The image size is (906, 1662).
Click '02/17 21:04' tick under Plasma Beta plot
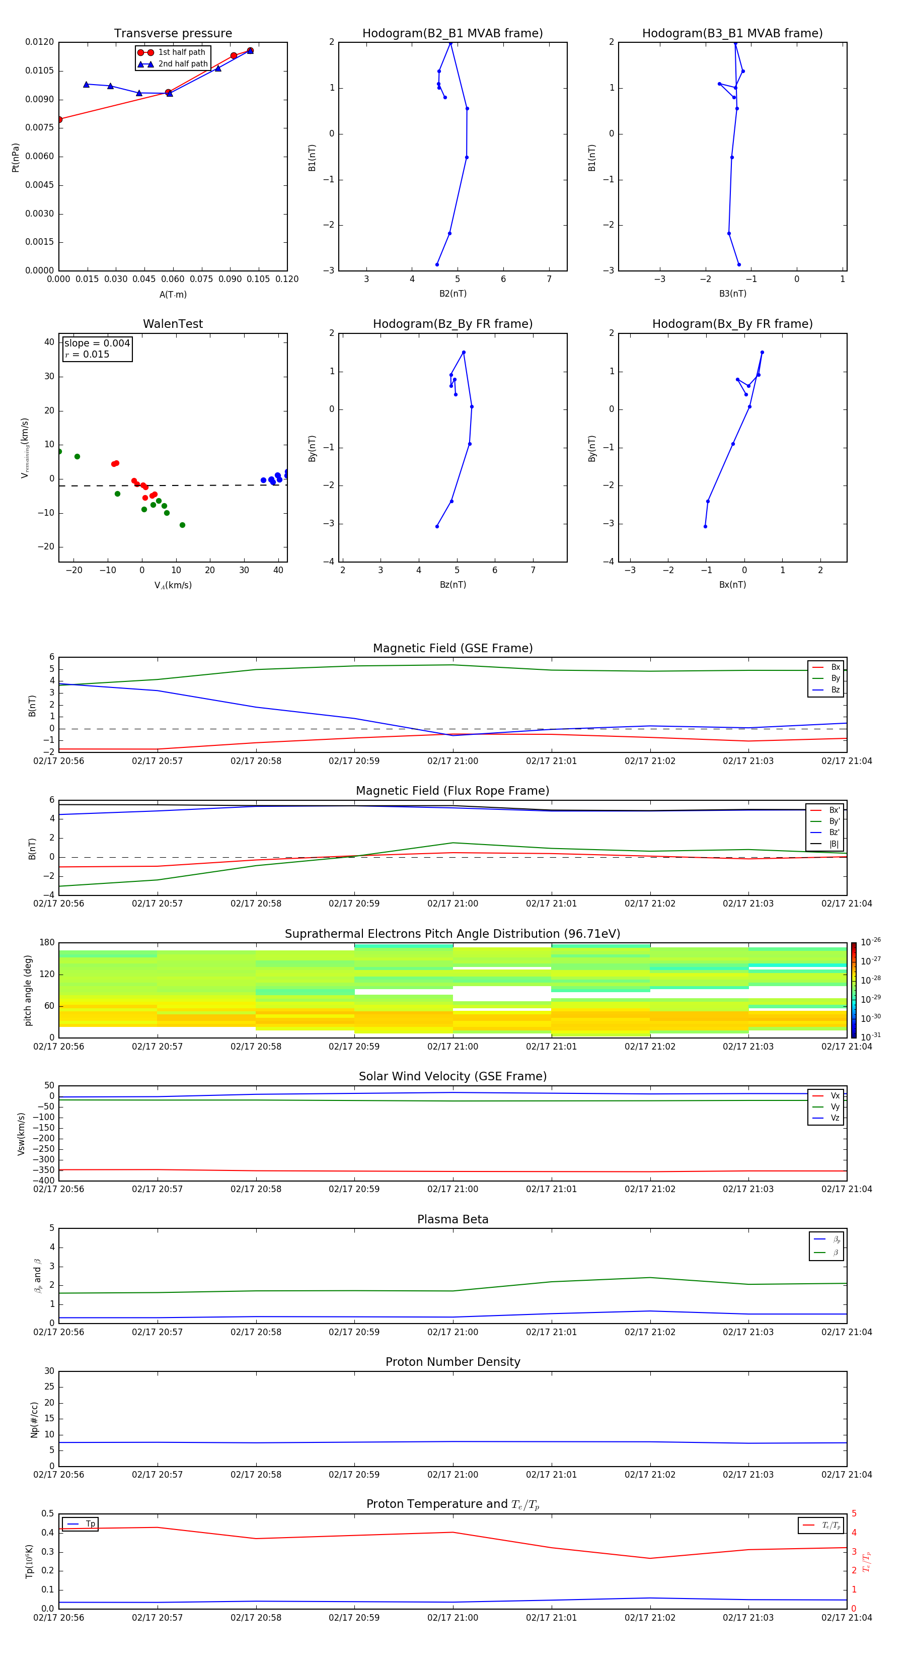pyautogui.click(x=847, y=1332)
